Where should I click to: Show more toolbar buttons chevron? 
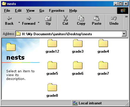pos(126,17)
